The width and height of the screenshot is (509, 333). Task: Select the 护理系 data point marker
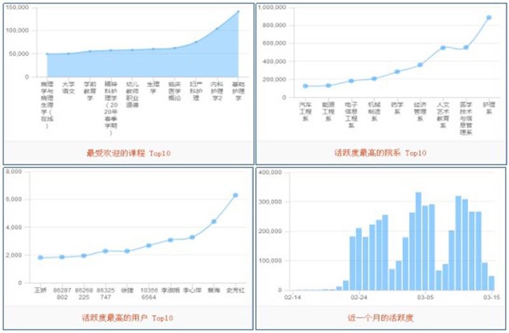(489, 18)
